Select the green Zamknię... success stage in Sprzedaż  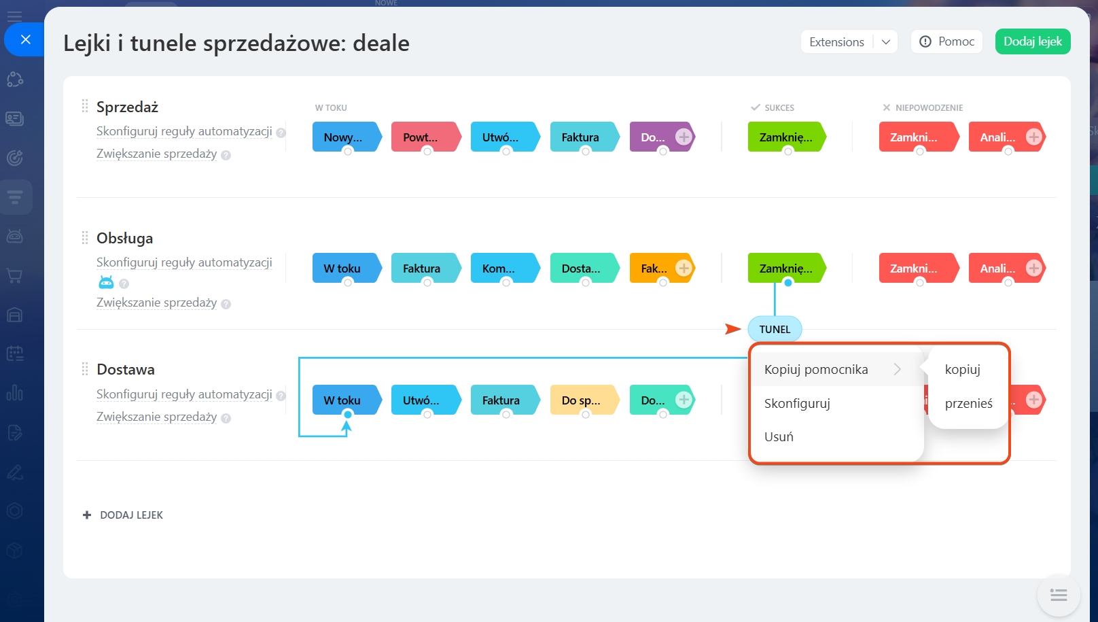tap(787, 137)
